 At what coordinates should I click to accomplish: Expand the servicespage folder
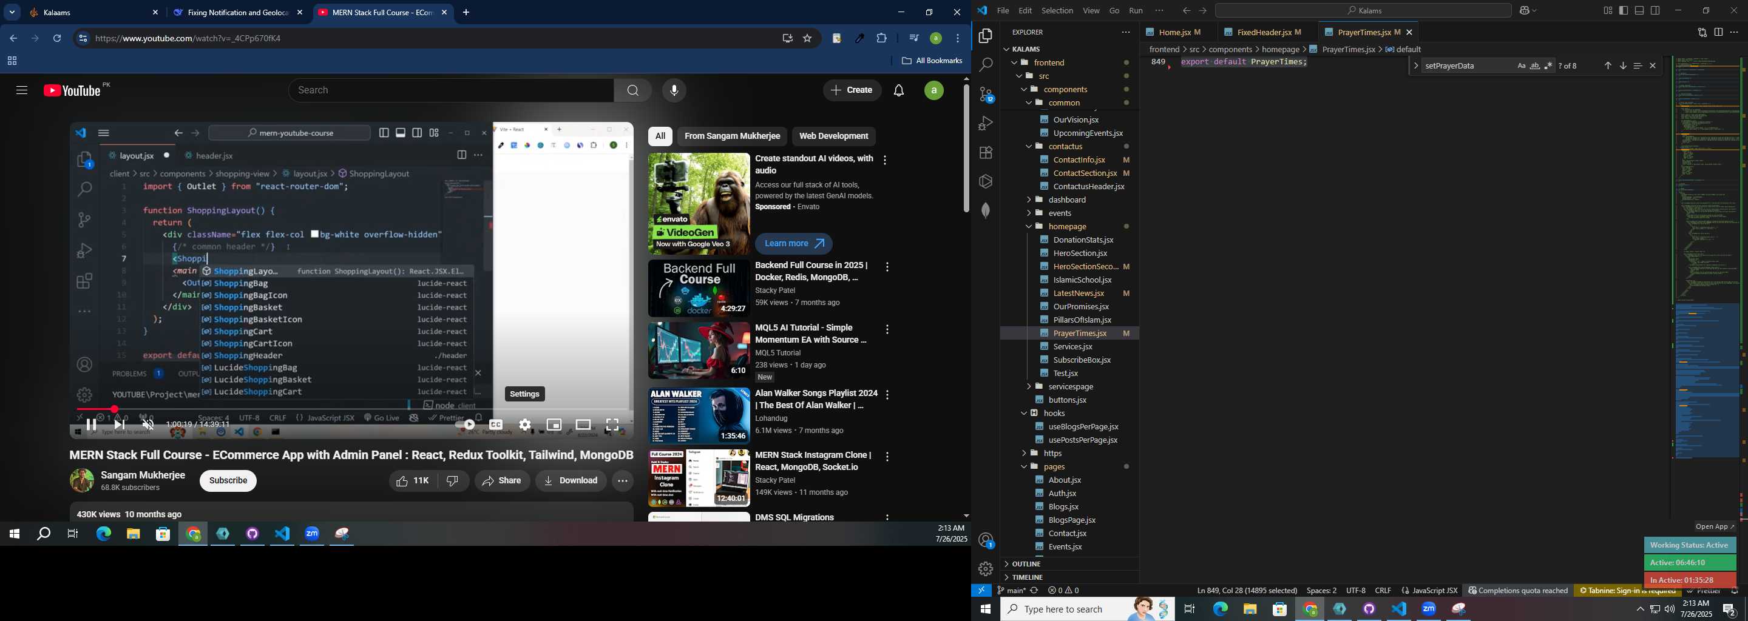pos(1069,387)
